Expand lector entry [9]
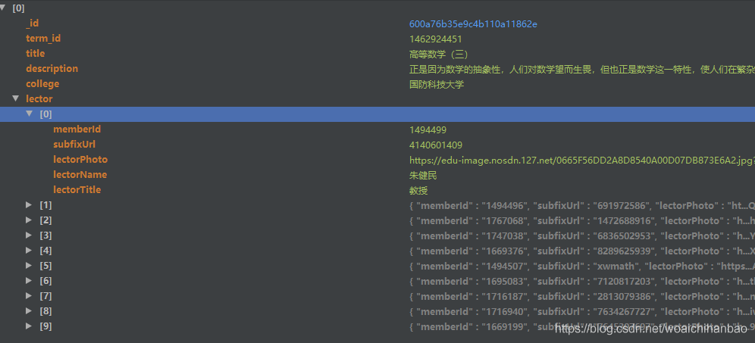The height and width of the screenshot is (343, 755). coord(29,326)
